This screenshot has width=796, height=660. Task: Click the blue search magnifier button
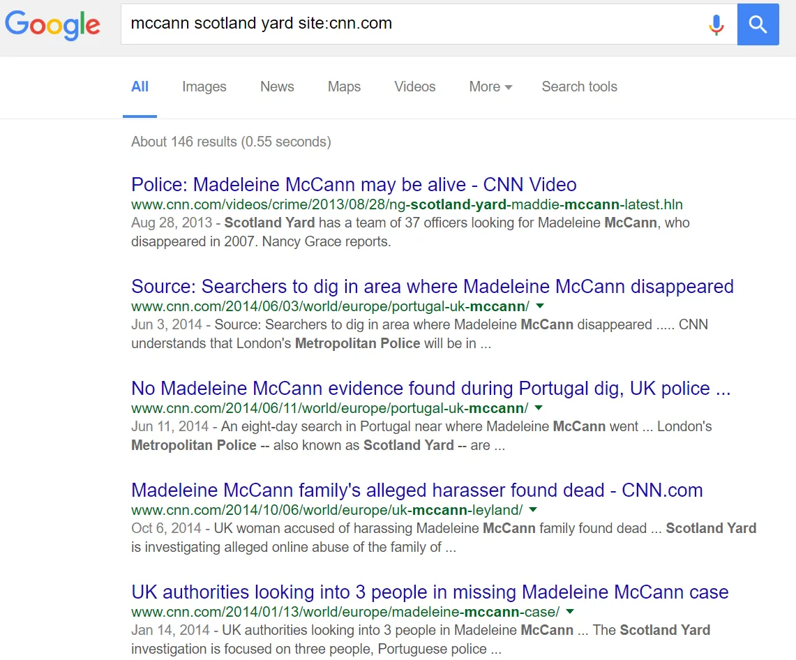(x=758, y=24)
